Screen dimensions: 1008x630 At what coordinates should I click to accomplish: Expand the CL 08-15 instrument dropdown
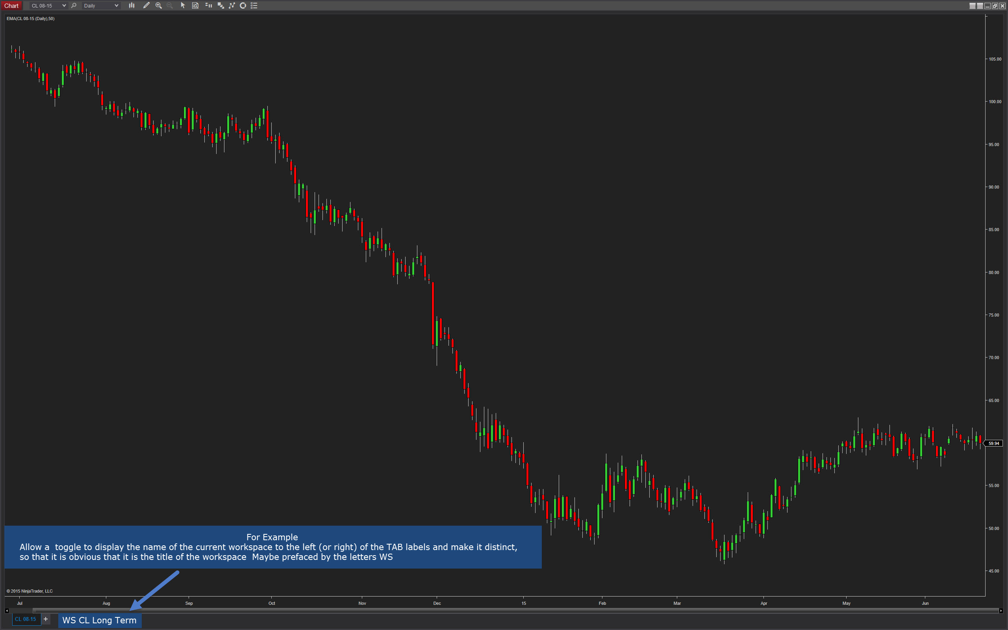(x=64, y=6)
